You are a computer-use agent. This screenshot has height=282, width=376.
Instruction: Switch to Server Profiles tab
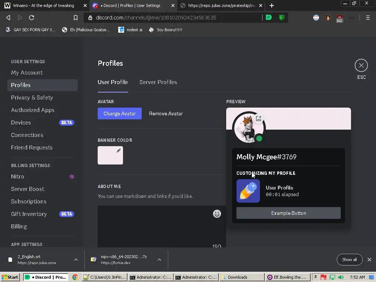pyautogui.click(x=158, y=82)
